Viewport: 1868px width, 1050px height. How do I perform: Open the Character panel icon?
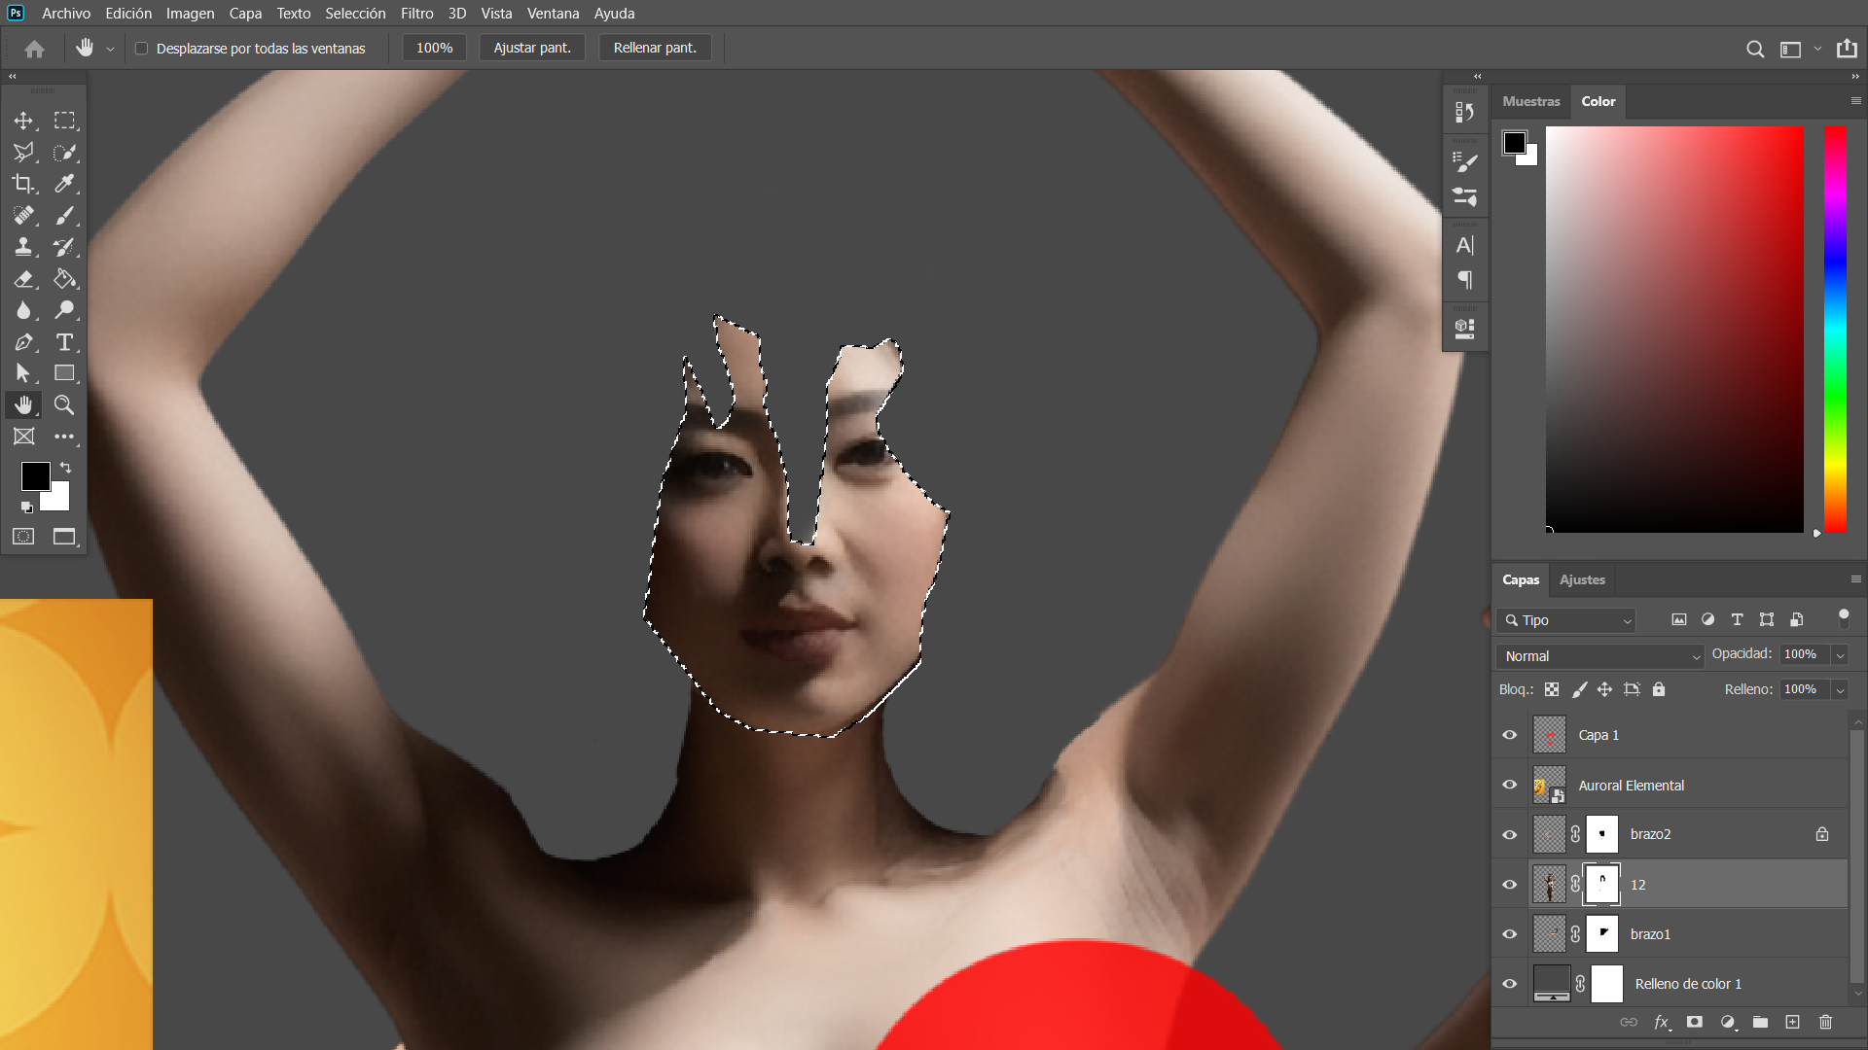[x=1464, y=245]
